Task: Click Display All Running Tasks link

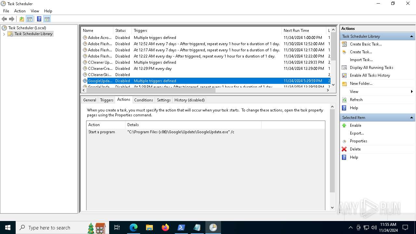Action: pyautogui.click(x=371, y=68)
